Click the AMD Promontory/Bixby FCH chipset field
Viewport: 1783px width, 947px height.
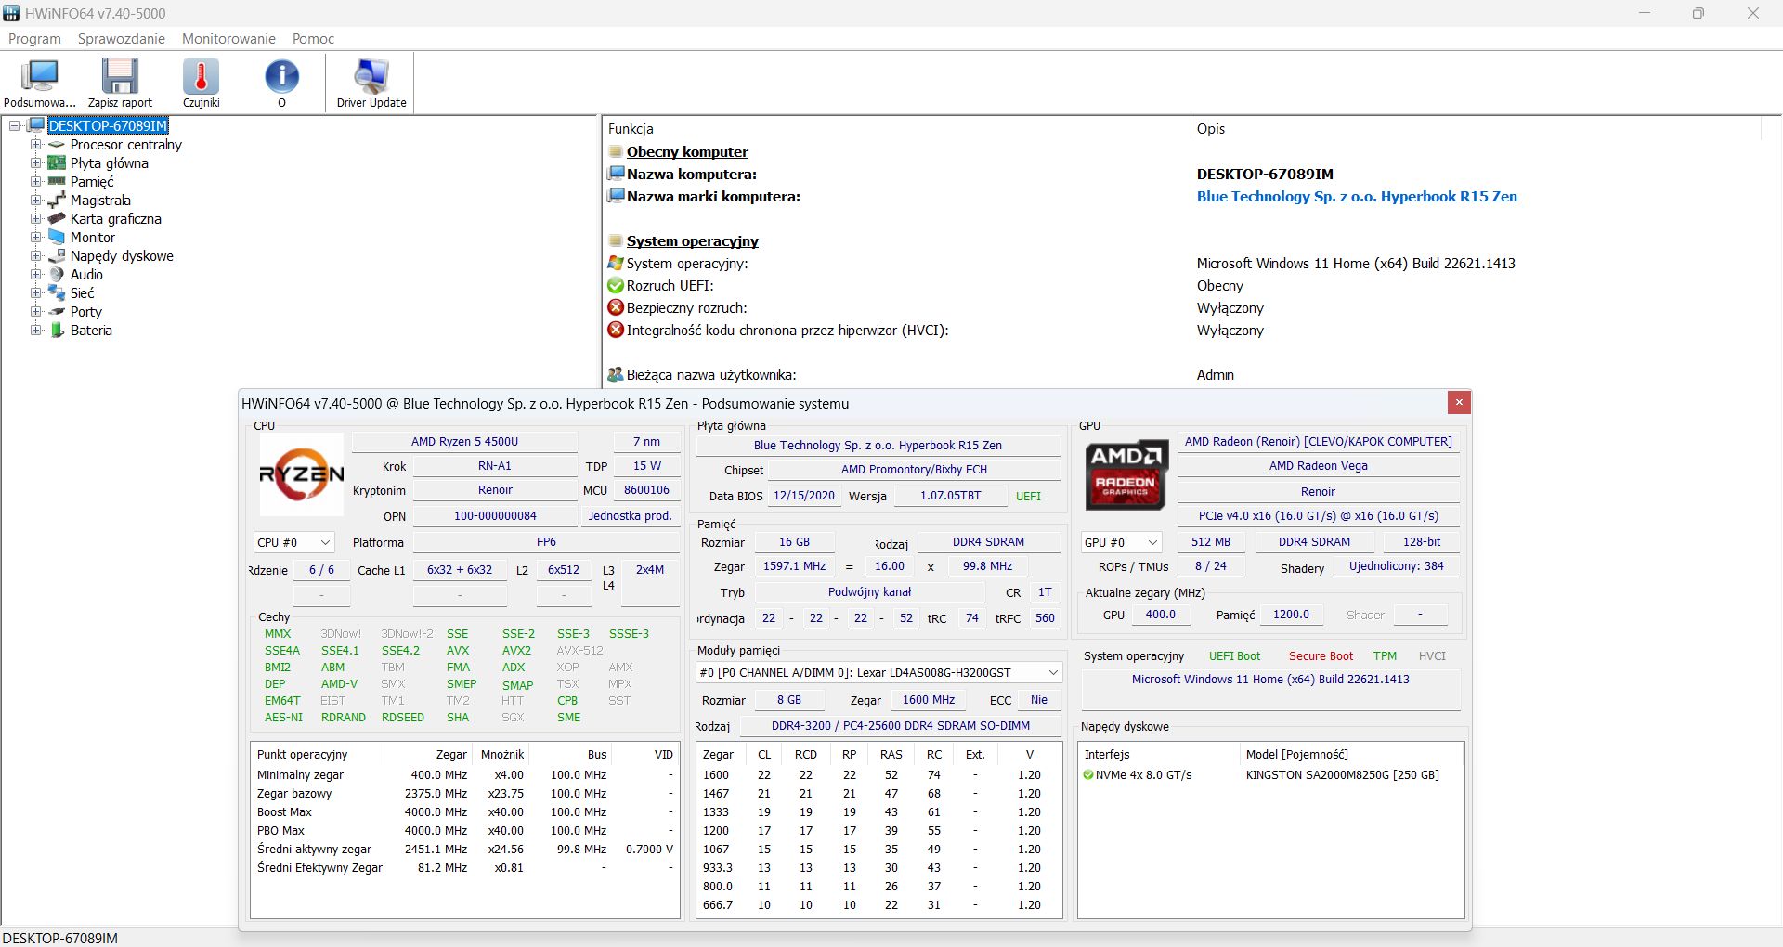coord(915,470)
